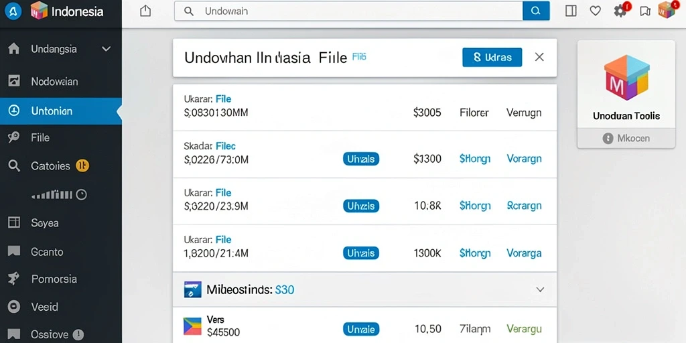Viewport: 686px width, 343px height.
Task: Click the Mkocen button under Unoduan Toolis
Action: pyautogui.click(x=626, y=138)
